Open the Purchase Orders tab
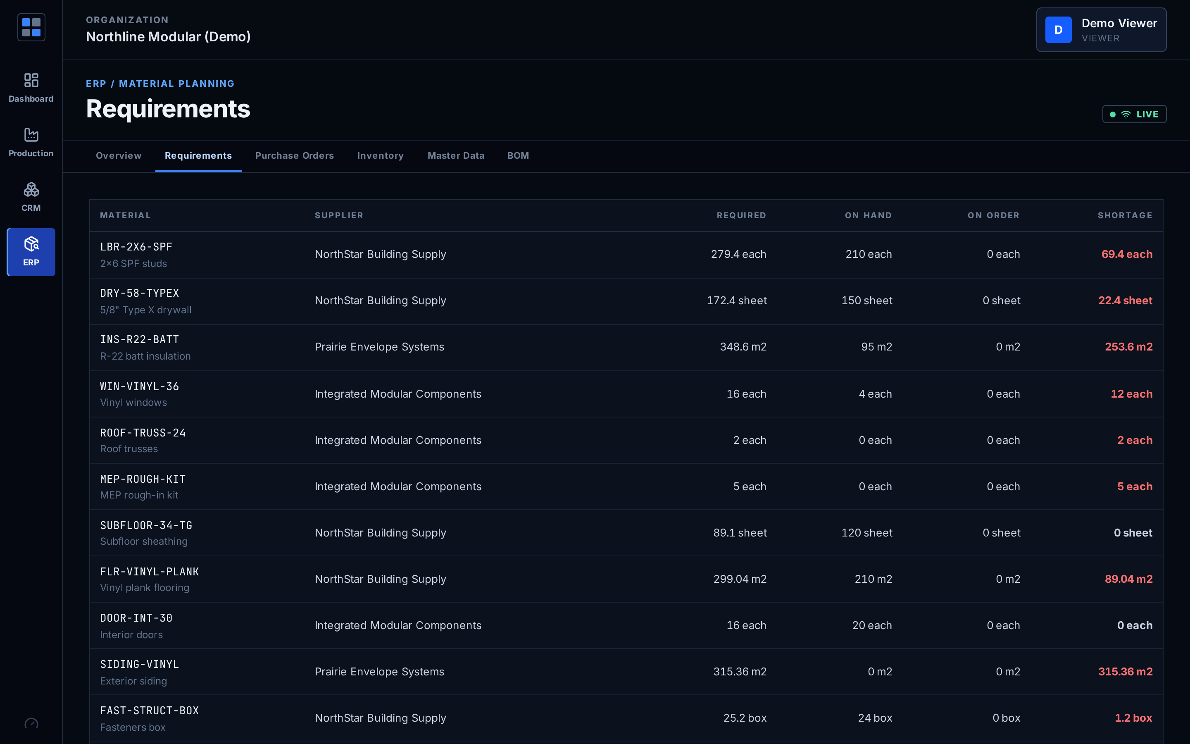This screenshot has width=1190, height=744. click(295, 155)
